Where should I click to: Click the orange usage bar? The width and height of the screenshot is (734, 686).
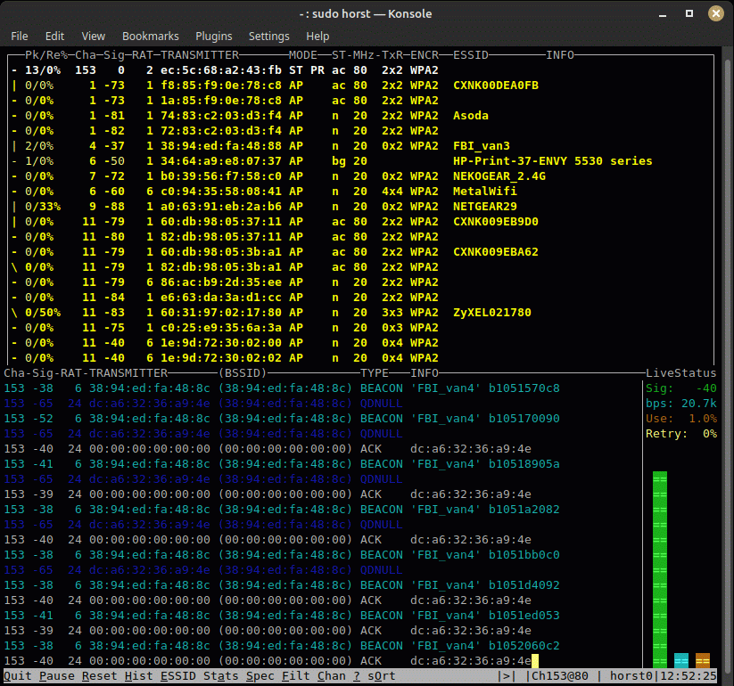(x=703, y=660)
